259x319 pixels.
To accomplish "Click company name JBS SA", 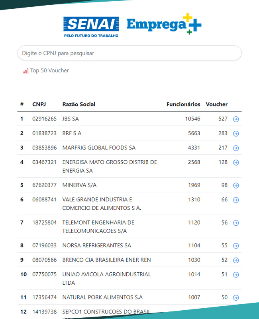I will point(71,119).
